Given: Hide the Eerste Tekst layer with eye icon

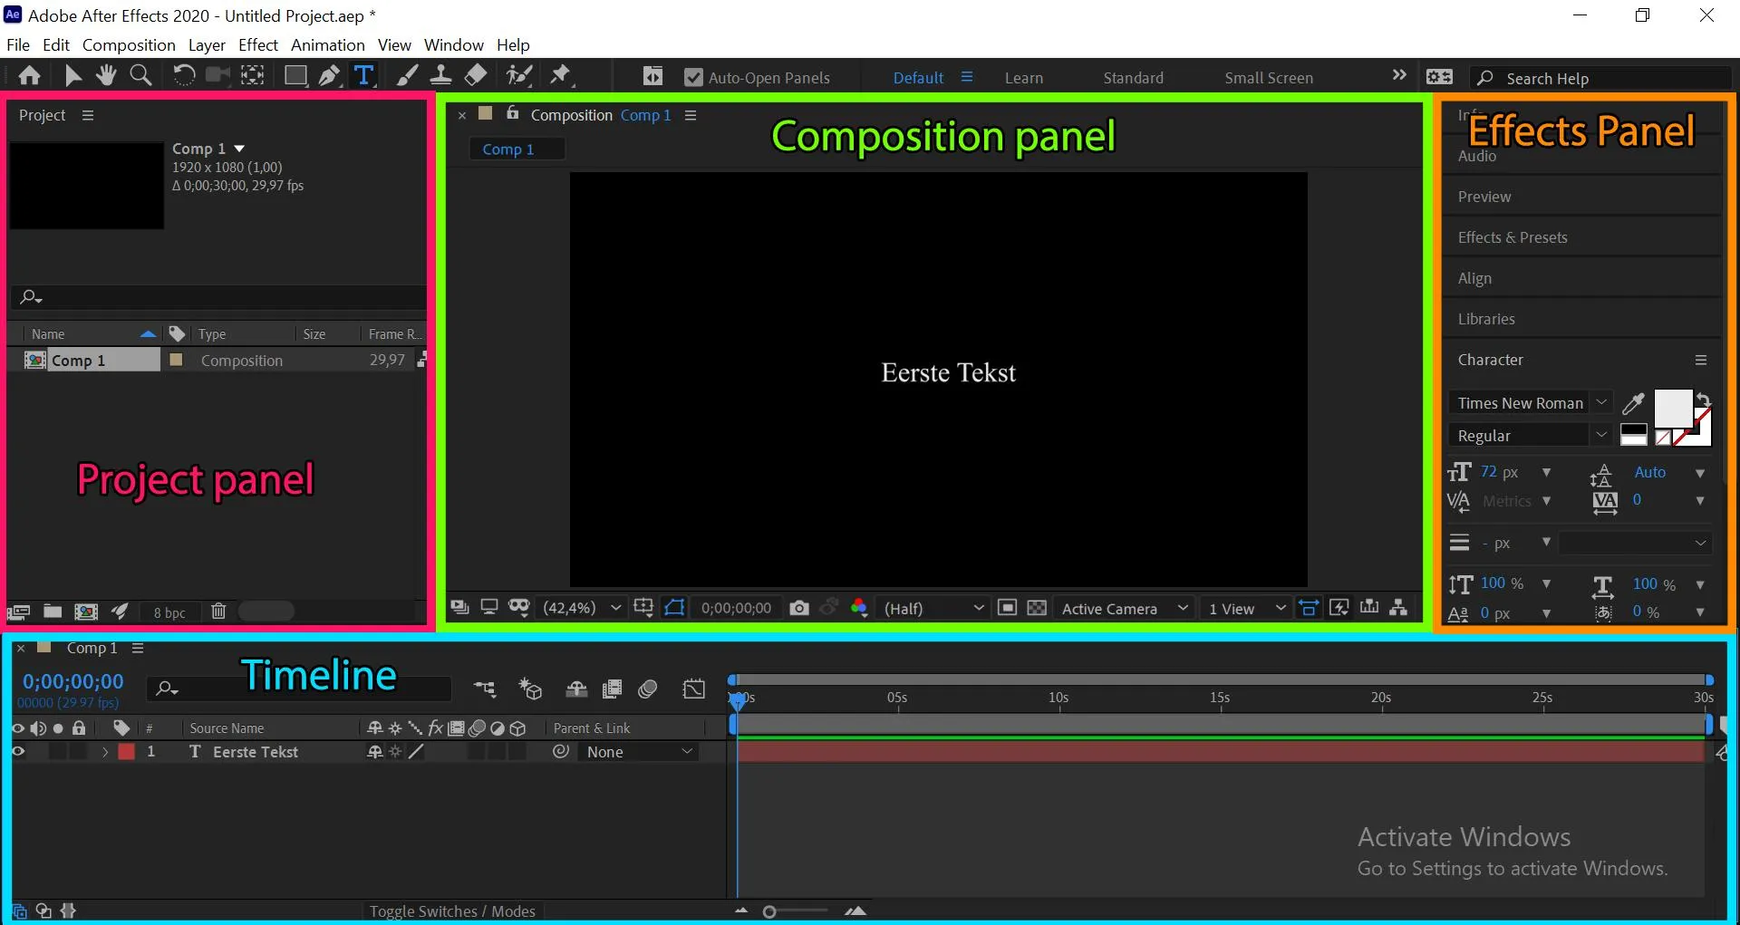Looking at the screenshot, I should [x=17, y=752].
